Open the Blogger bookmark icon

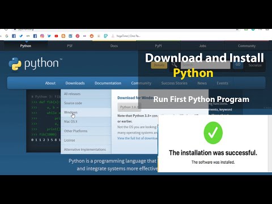click(x=63, y=36)
